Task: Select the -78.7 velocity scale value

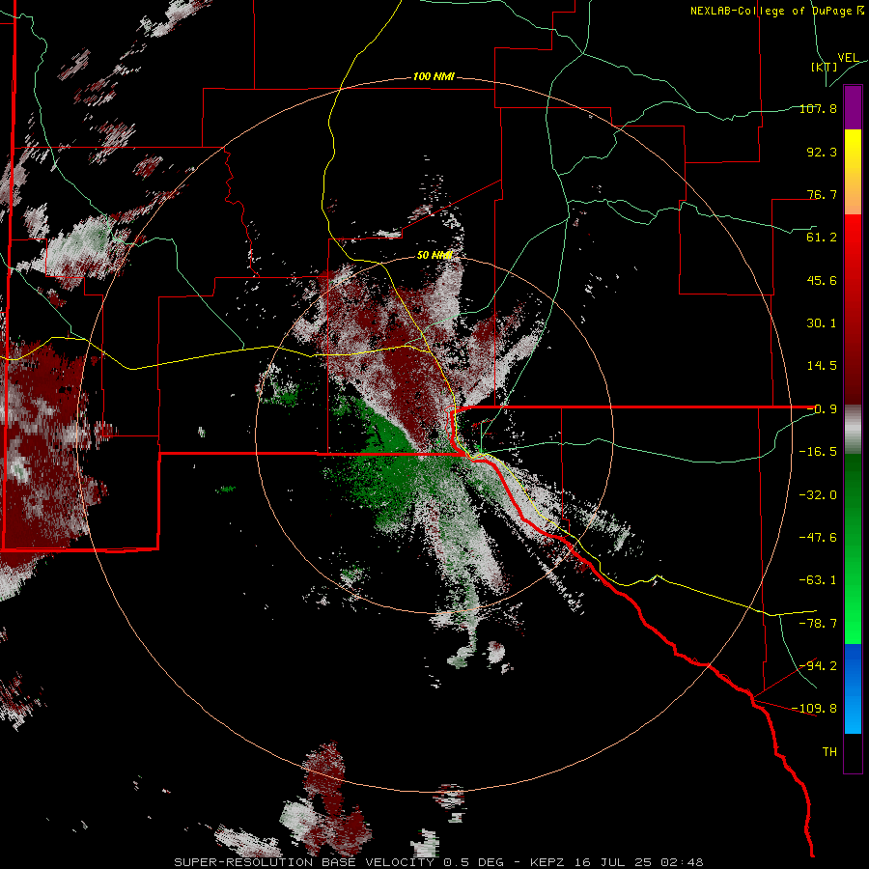Action: pos(818,624)
